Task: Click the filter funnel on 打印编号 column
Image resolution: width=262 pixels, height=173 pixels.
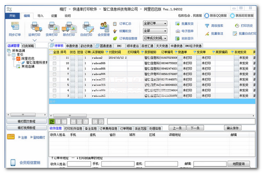Action: [x=142, y=52]
